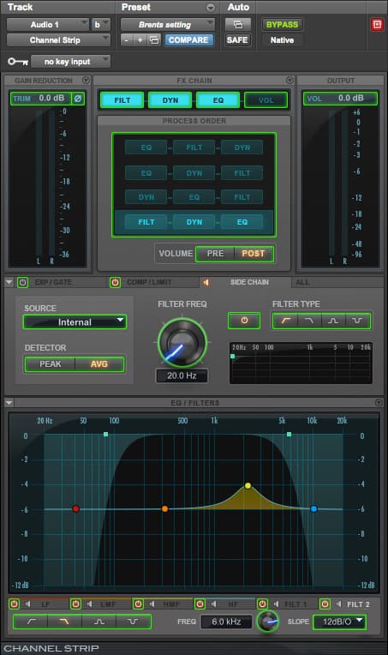Toggle the LF band power button

[14, 604]
